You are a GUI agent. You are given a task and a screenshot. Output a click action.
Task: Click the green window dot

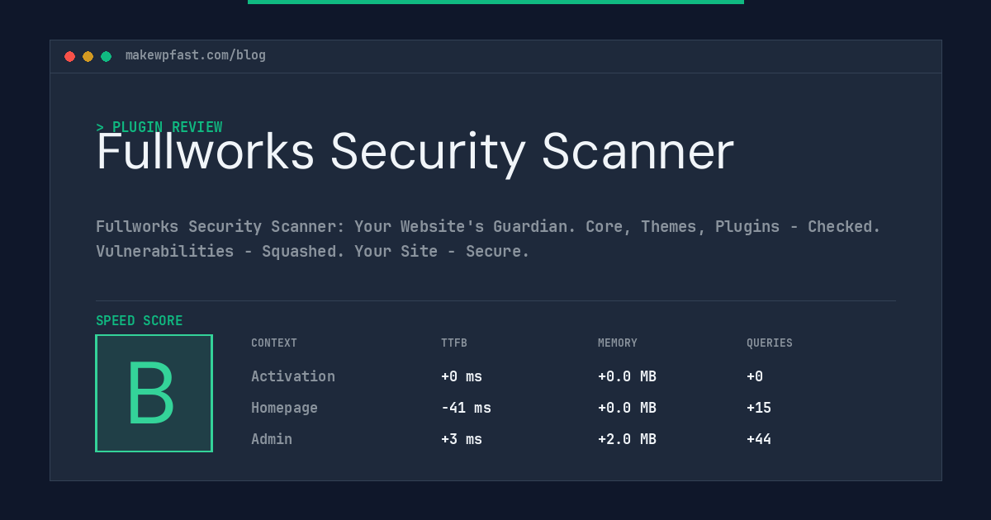click(106, 56)
